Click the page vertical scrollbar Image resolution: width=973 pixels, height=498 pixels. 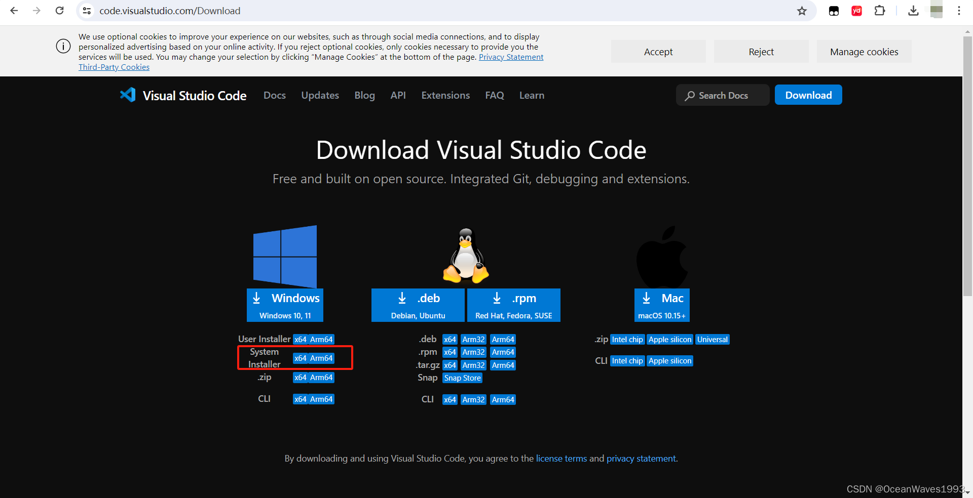coord(967,166)
